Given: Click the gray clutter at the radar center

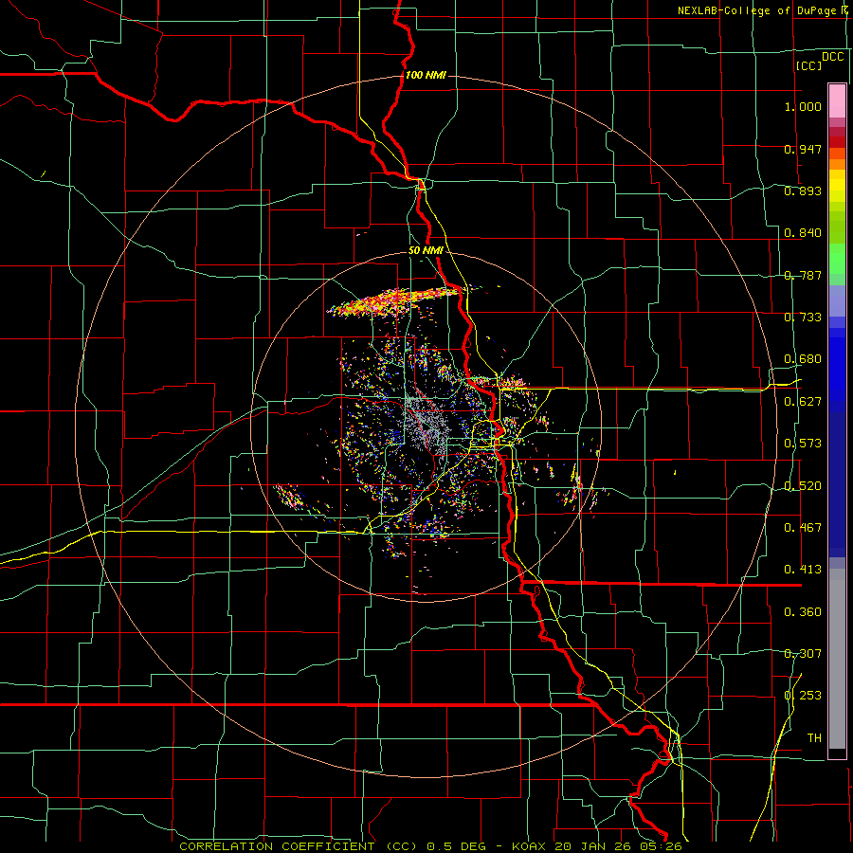Looking at the screenshot, I should (427, 425).
